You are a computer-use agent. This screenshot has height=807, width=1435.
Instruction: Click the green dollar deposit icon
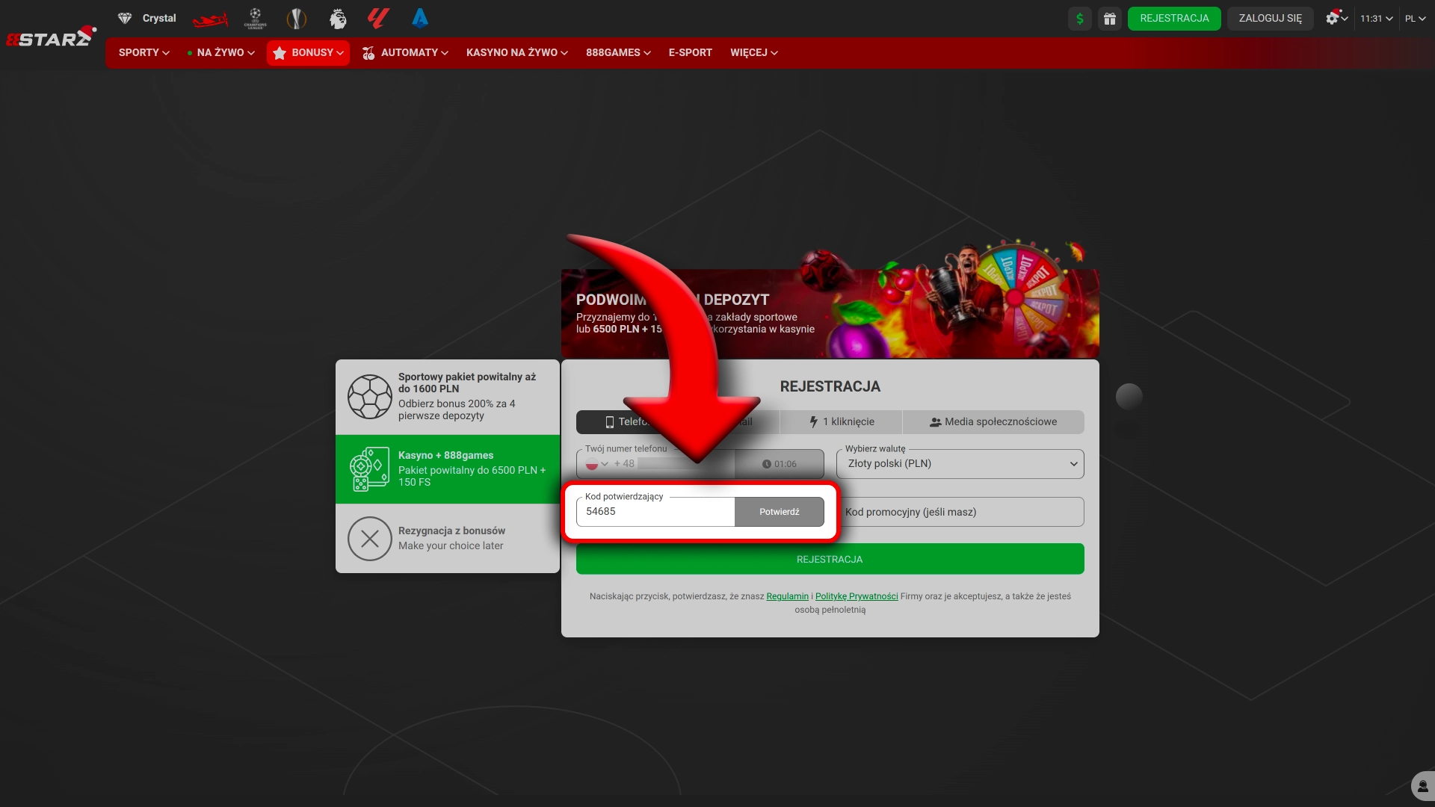point(1079,19)
